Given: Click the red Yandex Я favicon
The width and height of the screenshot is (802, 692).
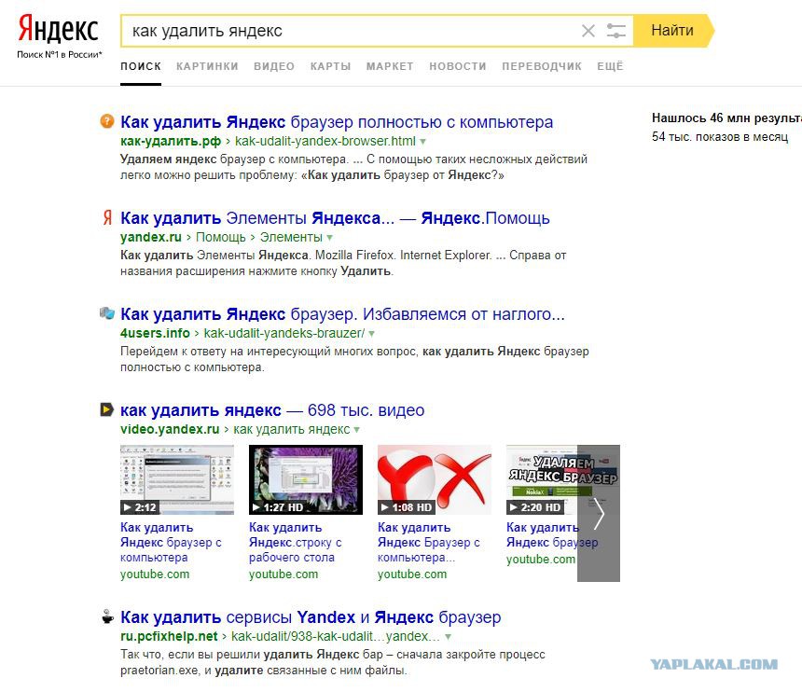Looking at the screenshot, I should point(107,218).
